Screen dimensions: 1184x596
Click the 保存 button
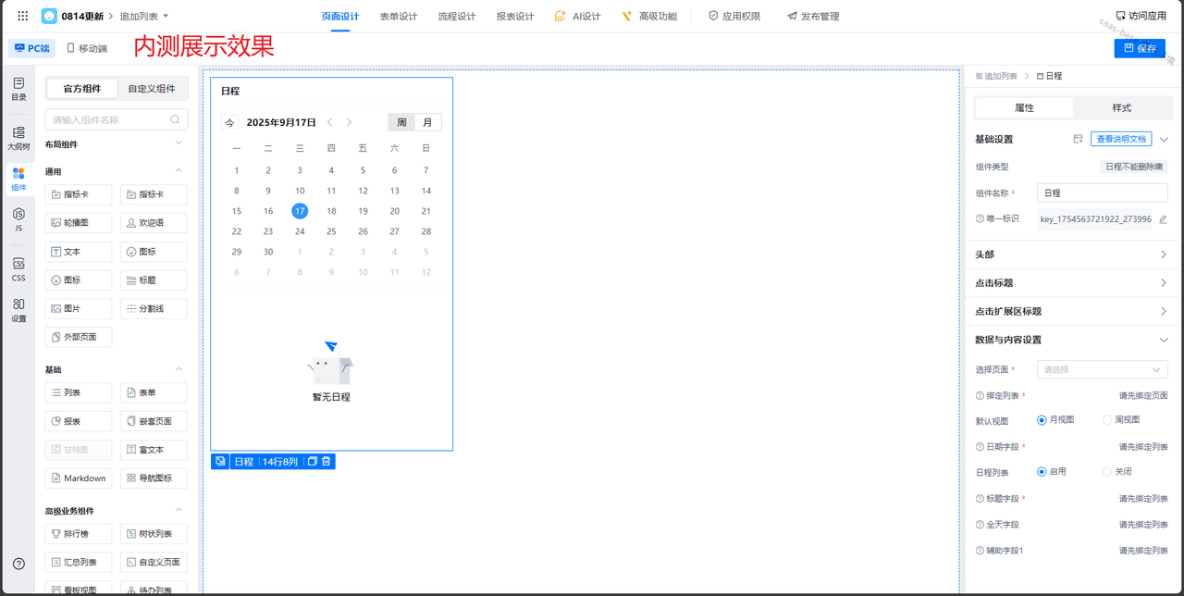pyautogui.click(x=1139, y=48)
